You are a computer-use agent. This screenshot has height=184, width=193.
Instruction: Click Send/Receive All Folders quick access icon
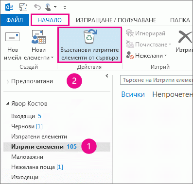click(x=23, y=7)
